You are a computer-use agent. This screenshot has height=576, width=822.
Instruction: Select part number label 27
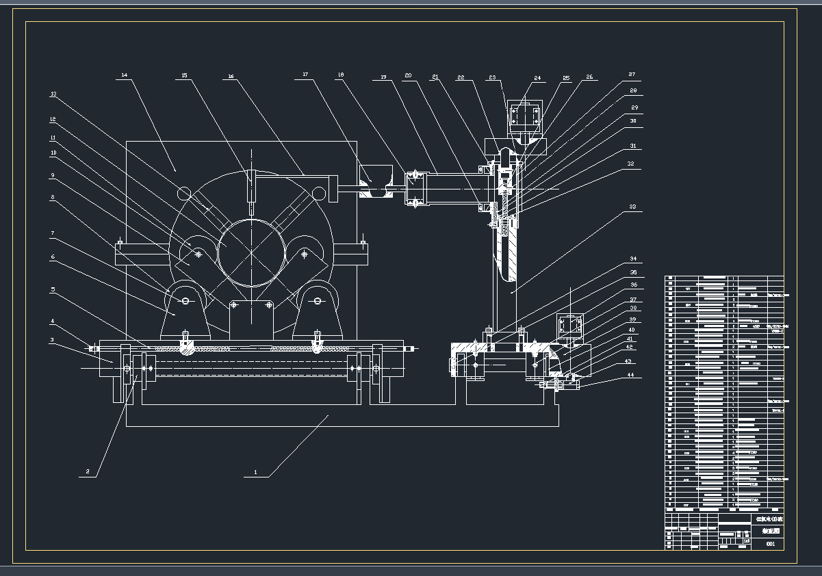tap(632, 74)
